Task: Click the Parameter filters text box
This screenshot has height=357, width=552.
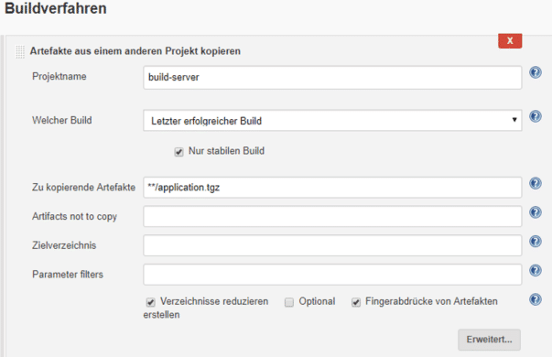Action: [332, 275]
